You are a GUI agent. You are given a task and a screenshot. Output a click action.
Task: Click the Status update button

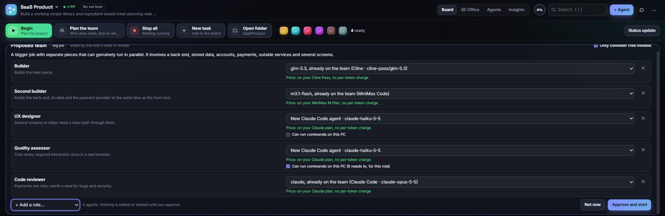(x=642, y=30)
